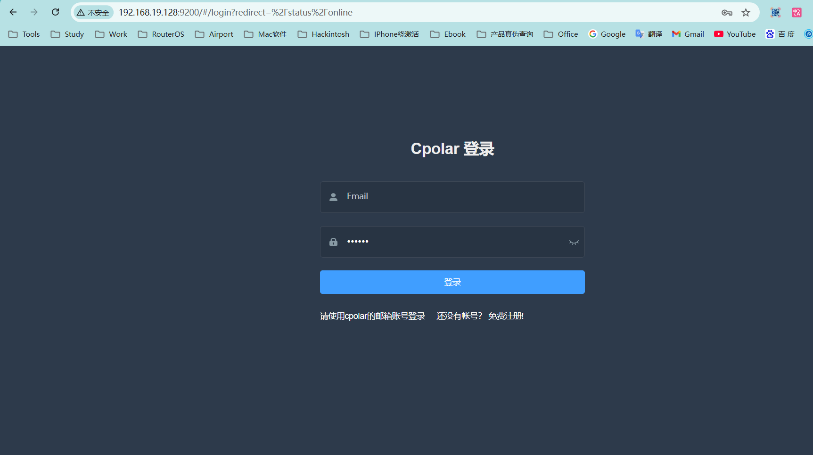Open the 产品真伪查询 bookmark folder

[x=505, y=34]
